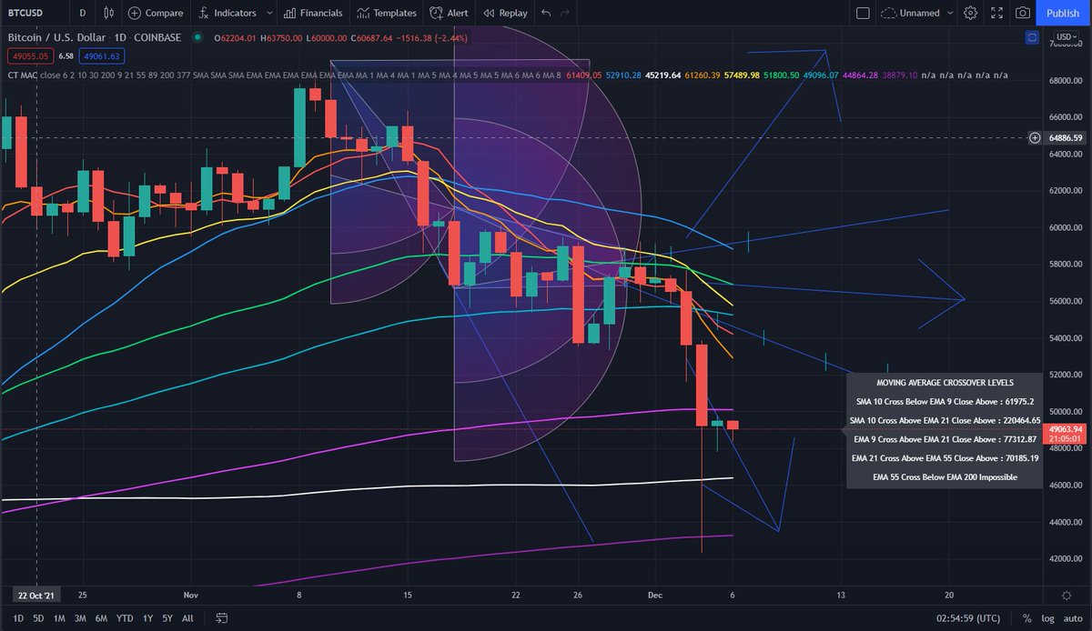Image resolution: width=1092 pixels, height=631 pixels.
Task: Open indicator Templates
Action: (387, 13)
